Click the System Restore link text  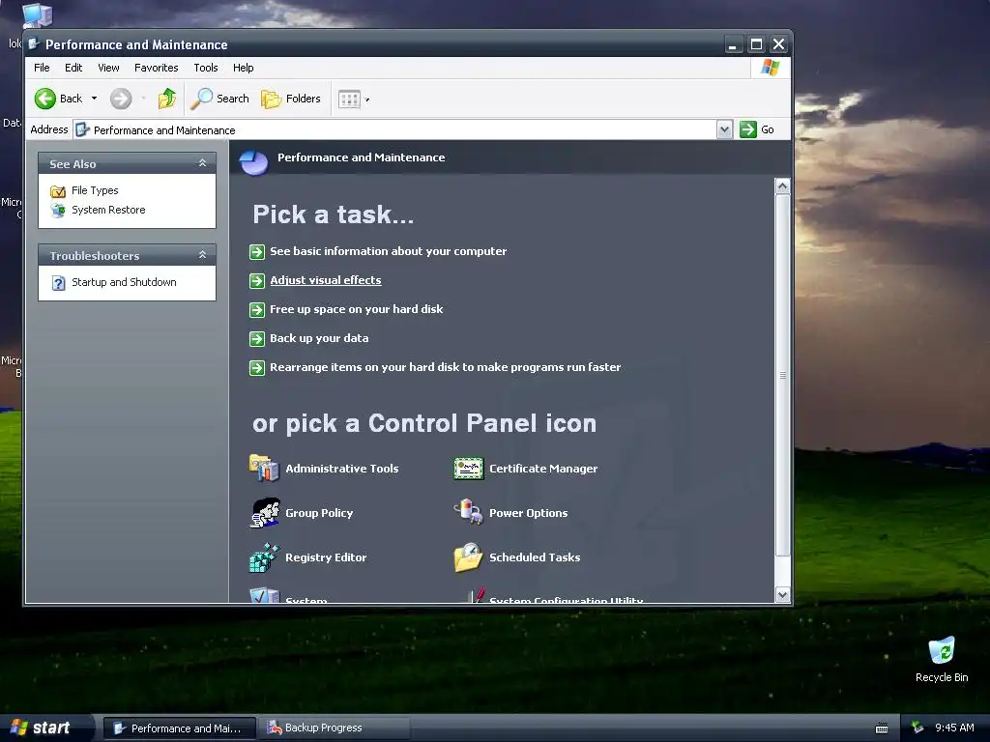tap(108, 210)
